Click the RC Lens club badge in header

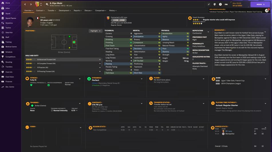click(37, 4)
